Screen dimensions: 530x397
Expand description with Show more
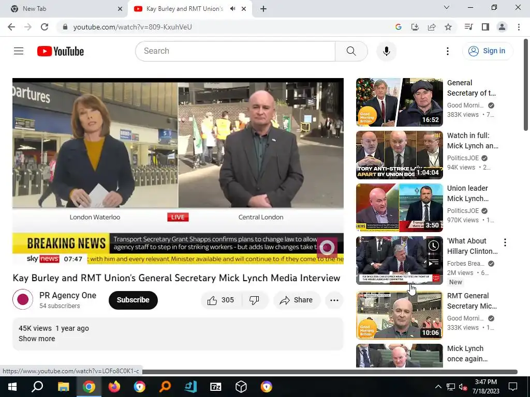coord(37,339)
